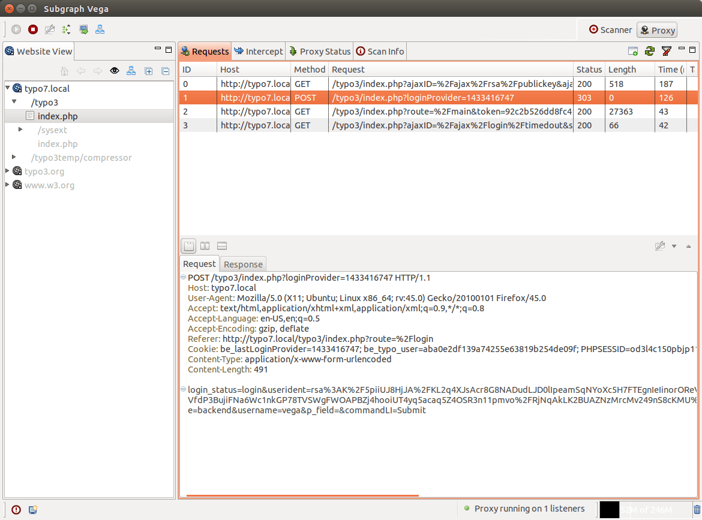Click the horizontal scrollbar in the request viewer
Image resolution: width=702 pixels, height=520 pixels.
tap(302, 496)
